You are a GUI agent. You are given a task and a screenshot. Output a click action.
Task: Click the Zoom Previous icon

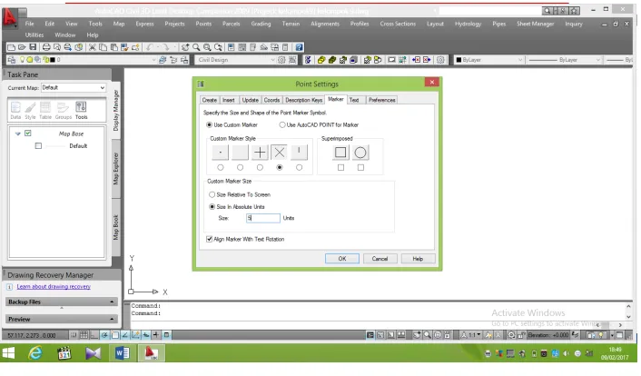(x=218, y=47)
